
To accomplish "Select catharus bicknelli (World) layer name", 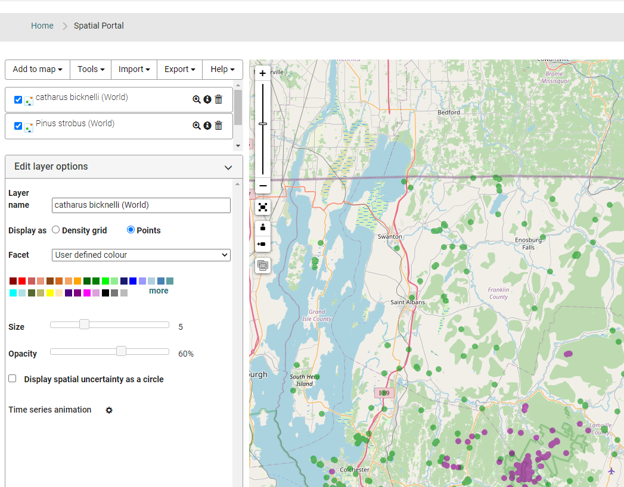I will click(82, 98).
